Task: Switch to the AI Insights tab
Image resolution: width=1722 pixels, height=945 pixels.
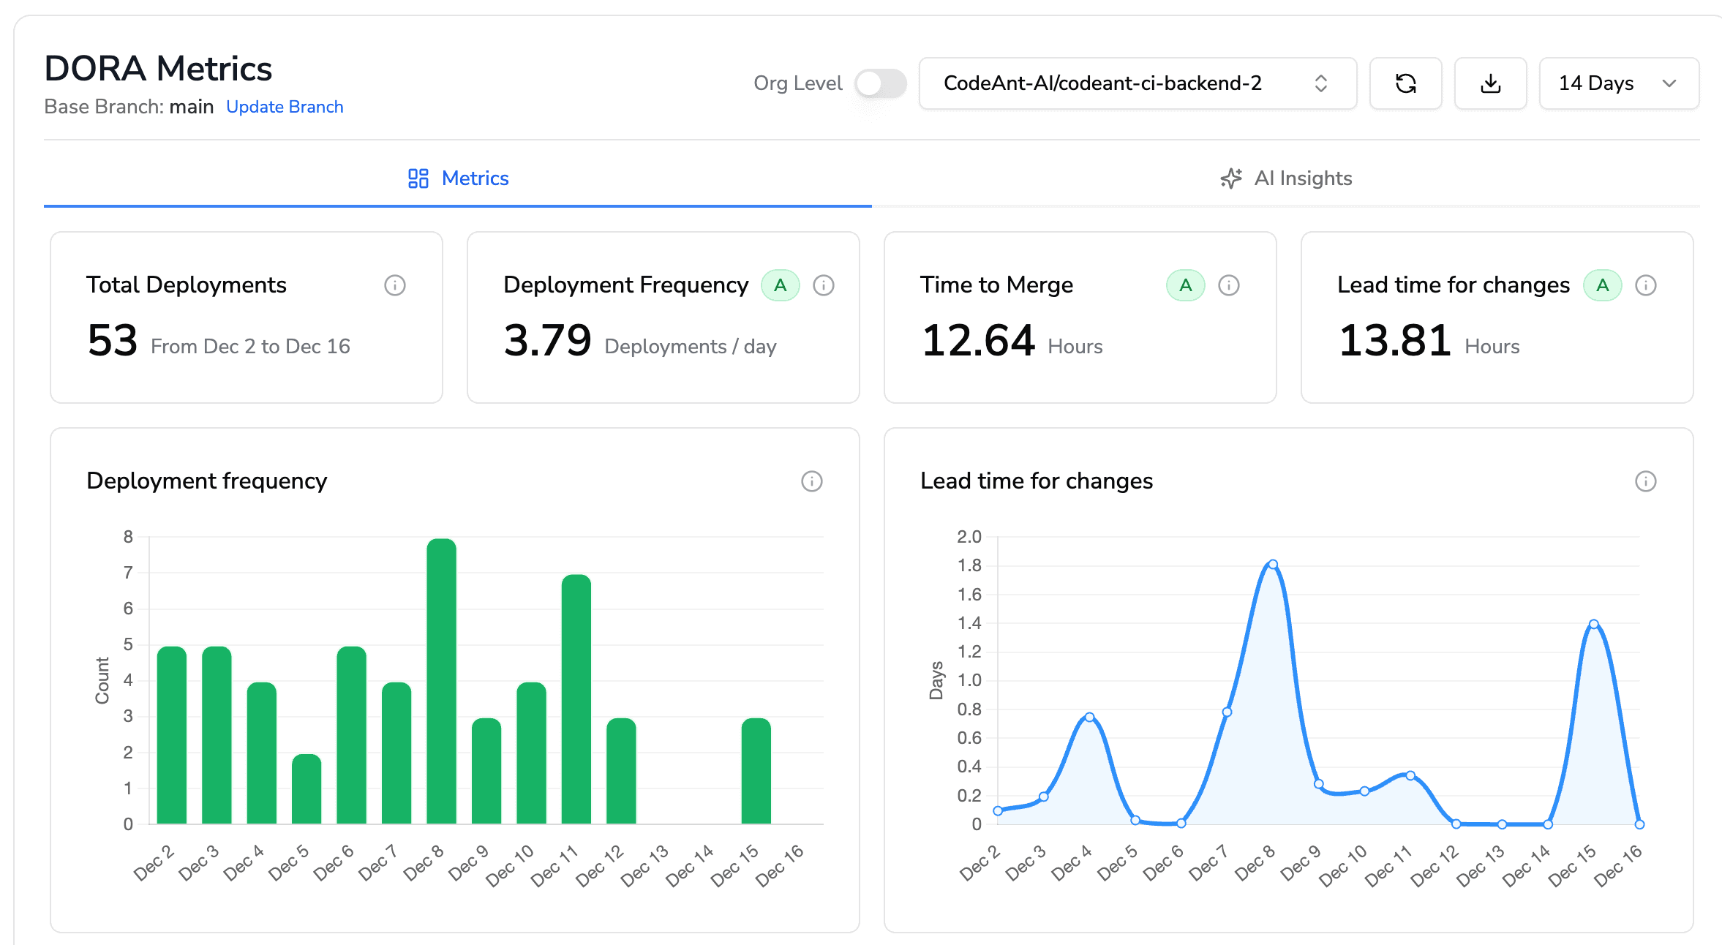Action: 1286,178
